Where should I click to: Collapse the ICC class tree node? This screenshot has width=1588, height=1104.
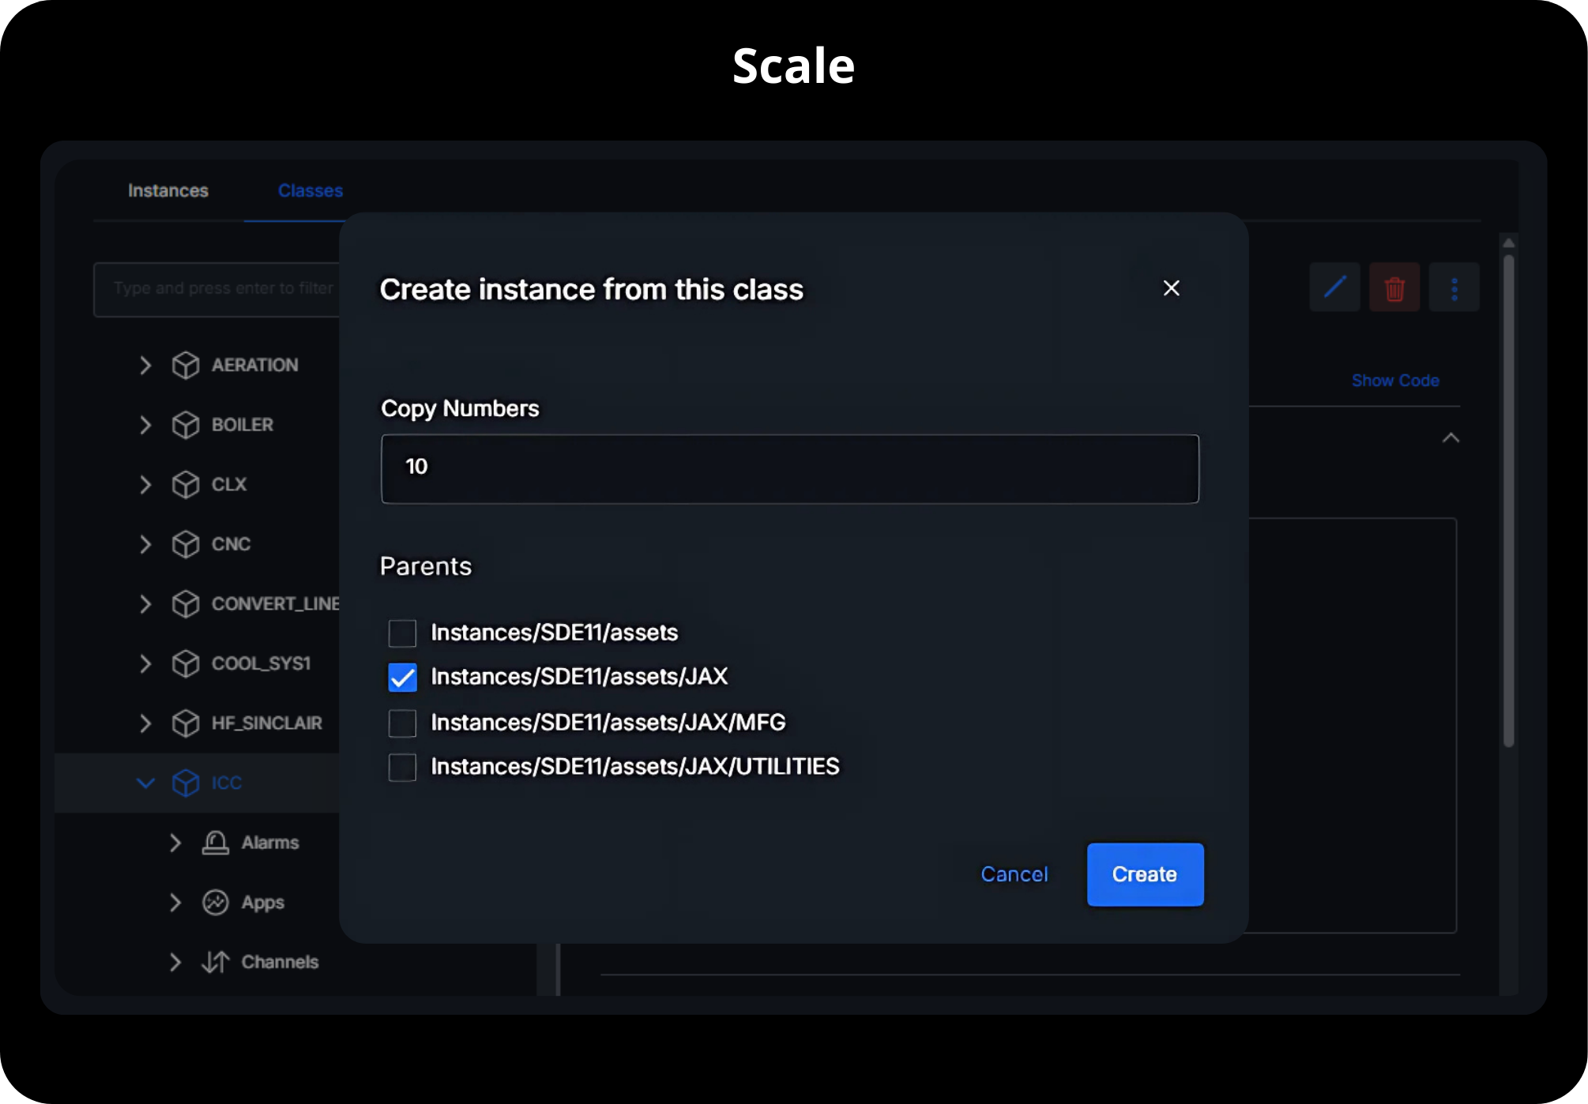pyautogui.click(x=145, y=783)
